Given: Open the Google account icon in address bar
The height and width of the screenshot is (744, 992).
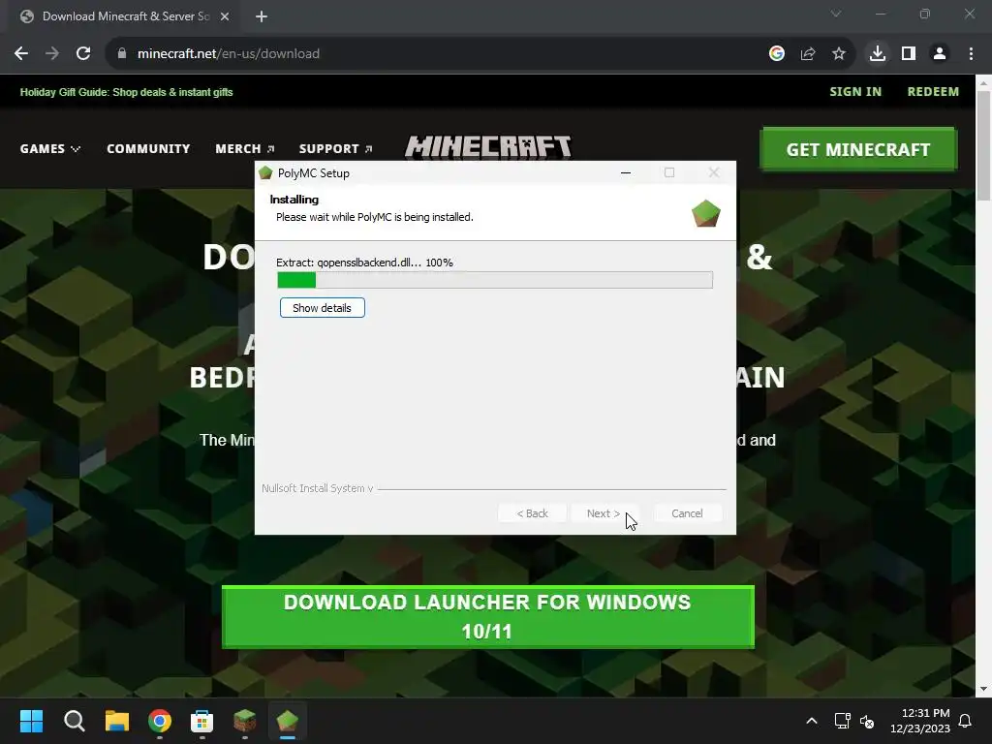Looking at the screenshot, I should (x=777, y=54).
